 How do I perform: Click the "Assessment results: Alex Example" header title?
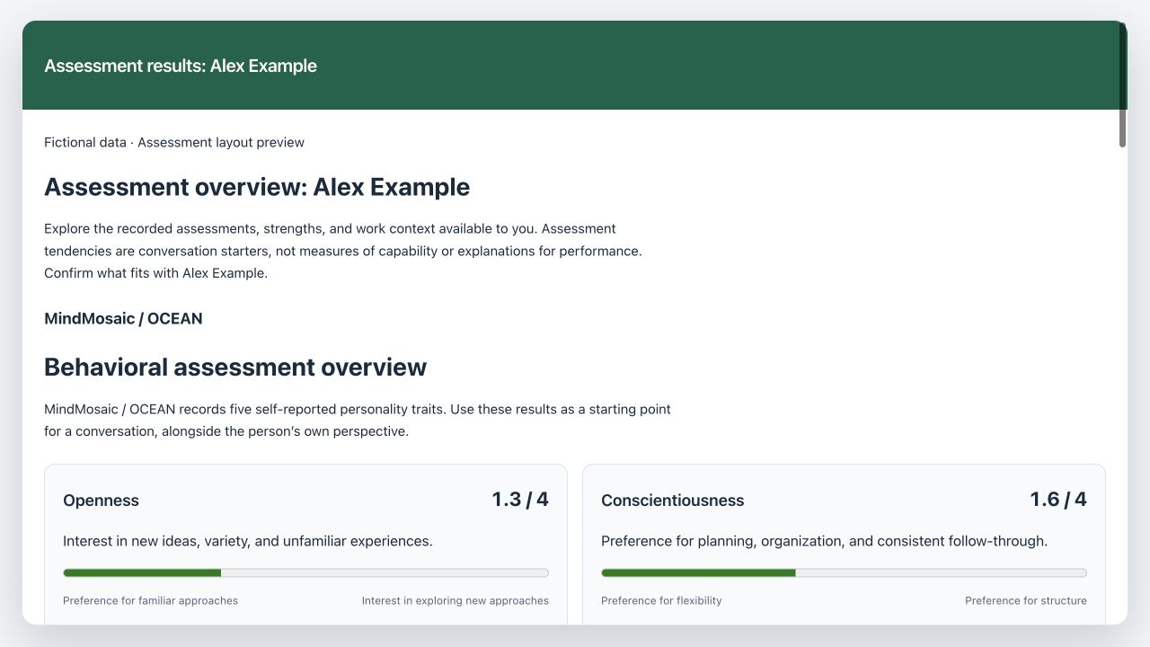pos(181,66)
